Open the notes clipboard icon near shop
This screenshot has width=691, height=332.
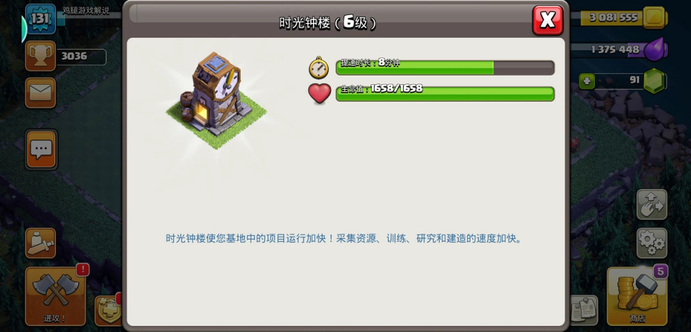pos(584,311)
